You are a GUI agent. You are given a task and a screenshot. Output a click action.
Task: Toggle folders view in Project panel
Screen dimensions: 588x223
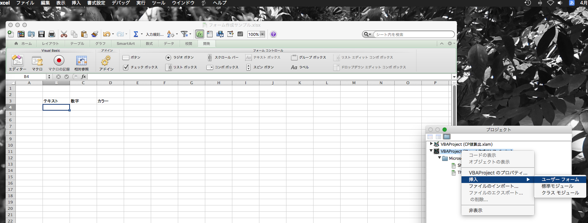coord(446,137)
